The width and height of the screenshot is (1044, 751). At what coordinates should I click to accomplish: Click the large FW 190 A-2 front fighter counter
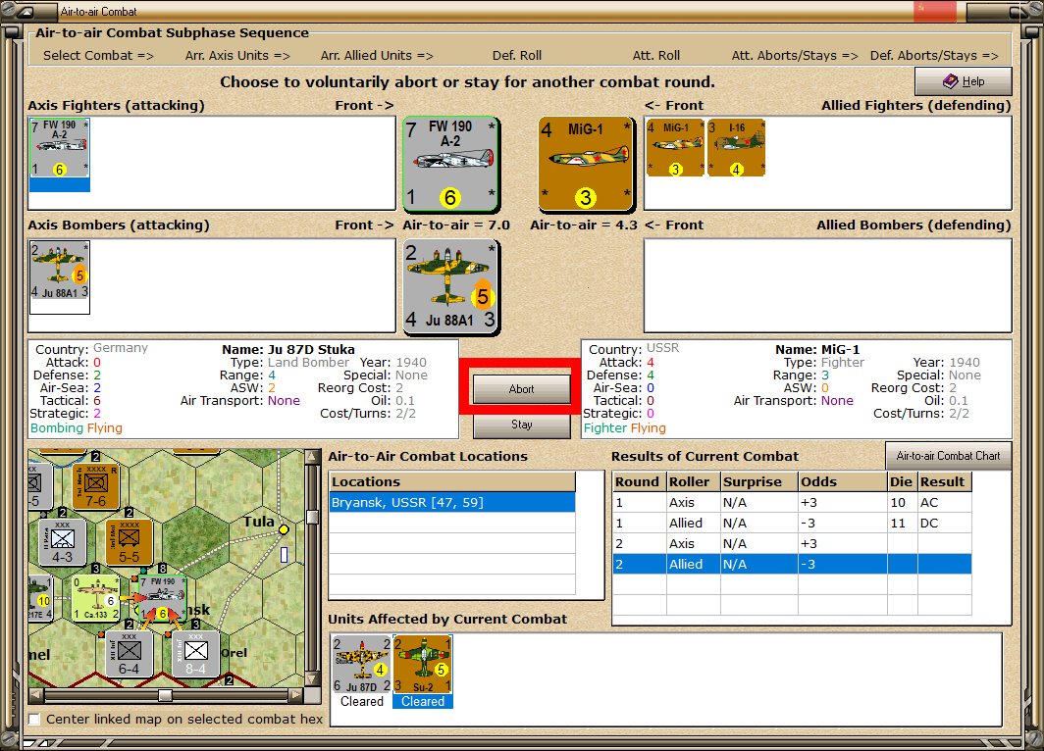(x=450, y=165)
